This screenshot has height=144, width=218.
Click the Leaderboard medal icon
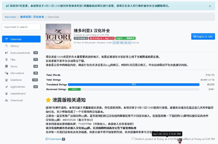6,94
